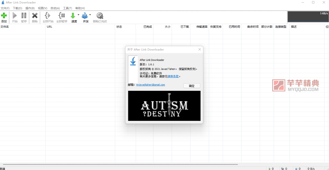The width and height of the screenshot is (329, 170).
Task: Click the 版本: 1.6.1 version text
Action: click(x=147, y=64)
